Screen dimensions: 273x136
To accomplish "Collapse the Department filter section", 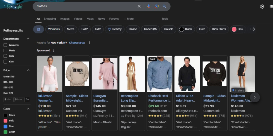I will pyautogui.click(x=28, y=39).
